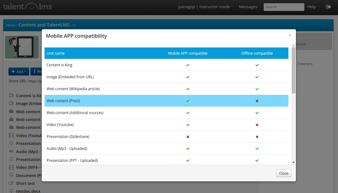Open Video (MP4 unit in background list
The width and height of the screenshot is (338, 193).
(x=28, y=167)
